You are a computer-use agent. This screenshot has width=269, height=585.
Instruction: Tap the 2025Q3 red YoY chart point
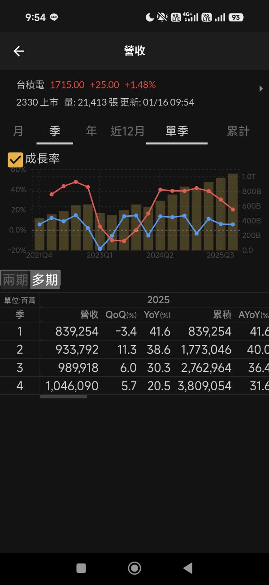(221, 200)
